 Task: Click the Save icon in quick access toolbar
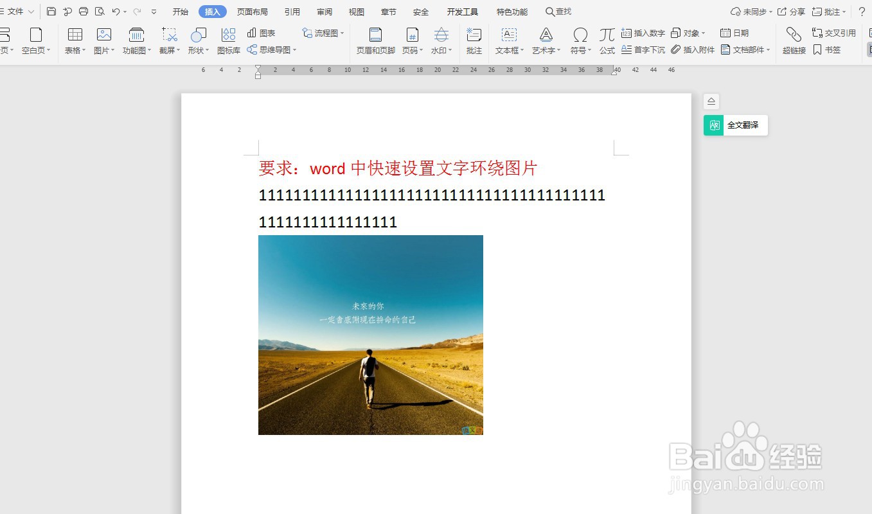(x=51, y=12)
